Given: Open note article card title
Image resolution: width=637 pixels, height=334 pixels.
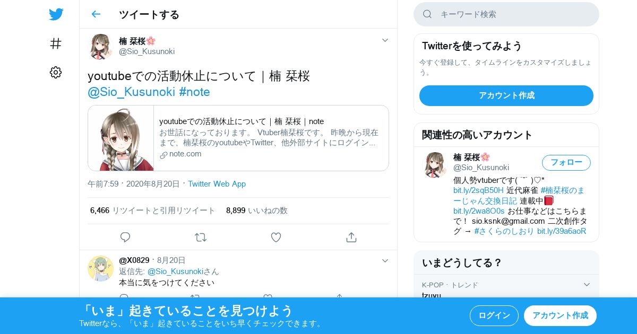Looking at the screenshot, I should point(242,121).
